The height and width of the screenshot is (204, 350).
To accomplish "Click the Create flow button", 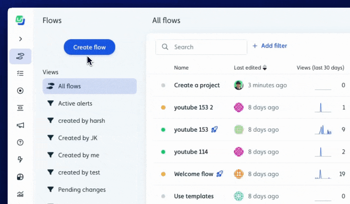I will 90,47.
